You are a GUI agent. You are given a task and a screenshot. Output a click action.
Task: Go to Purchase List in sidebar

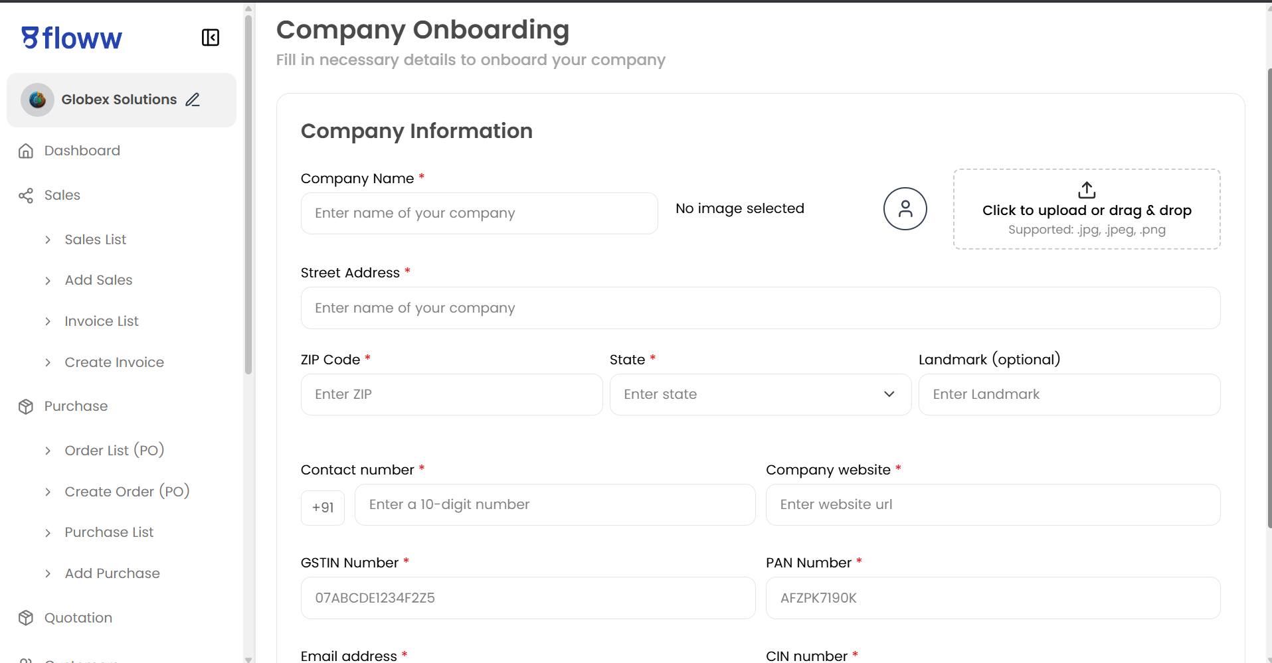(109, 532)
